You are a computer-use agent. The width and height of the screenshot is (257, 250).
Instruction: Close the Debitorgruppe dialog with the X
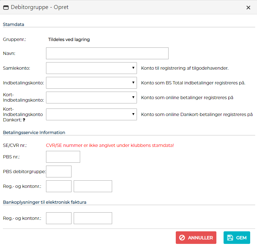[x=248, y=7]
